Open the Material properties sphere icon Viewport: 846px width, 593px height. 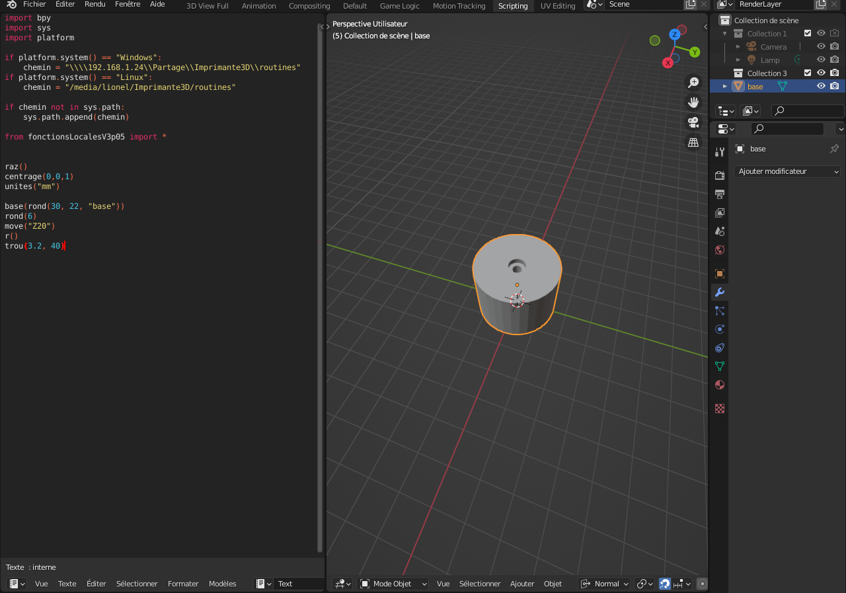pos(720,385)
